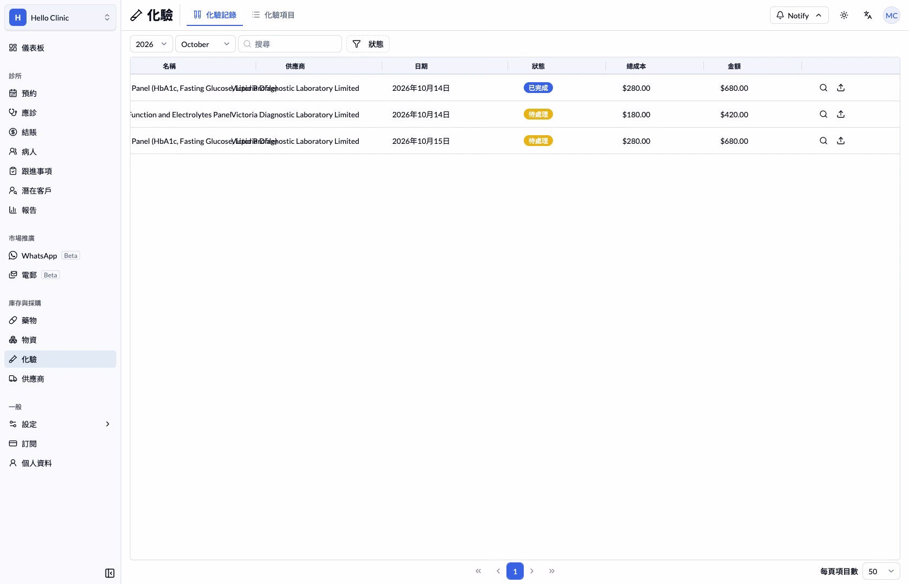This screenshot has height=584, width=909.
Task: Go to 預約 appointments page
Action: tap(60, 93)
